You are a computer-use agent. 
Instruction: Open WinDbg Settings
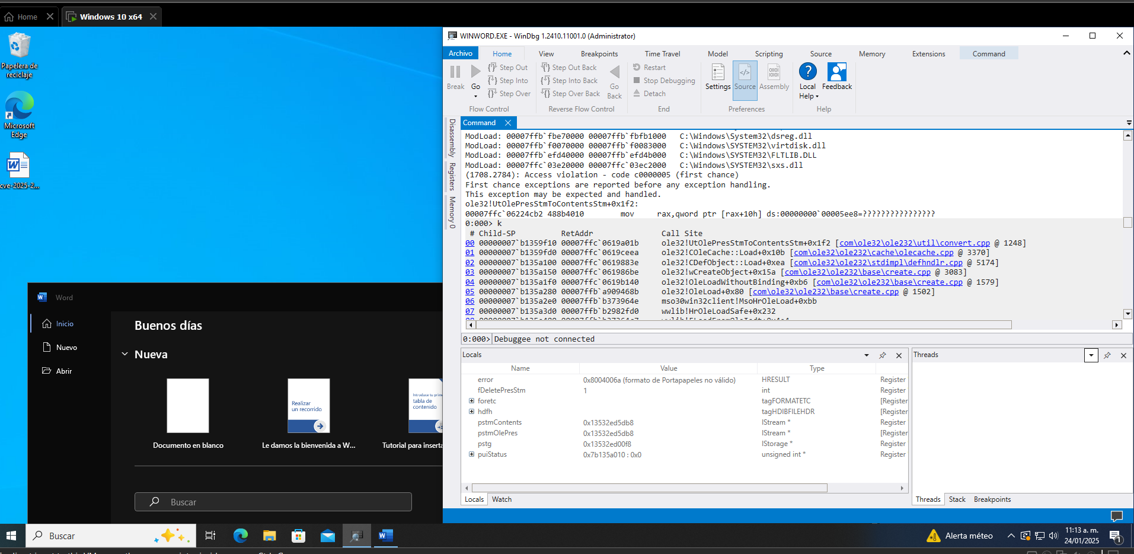pyautogui.click(x=718, y=77)
